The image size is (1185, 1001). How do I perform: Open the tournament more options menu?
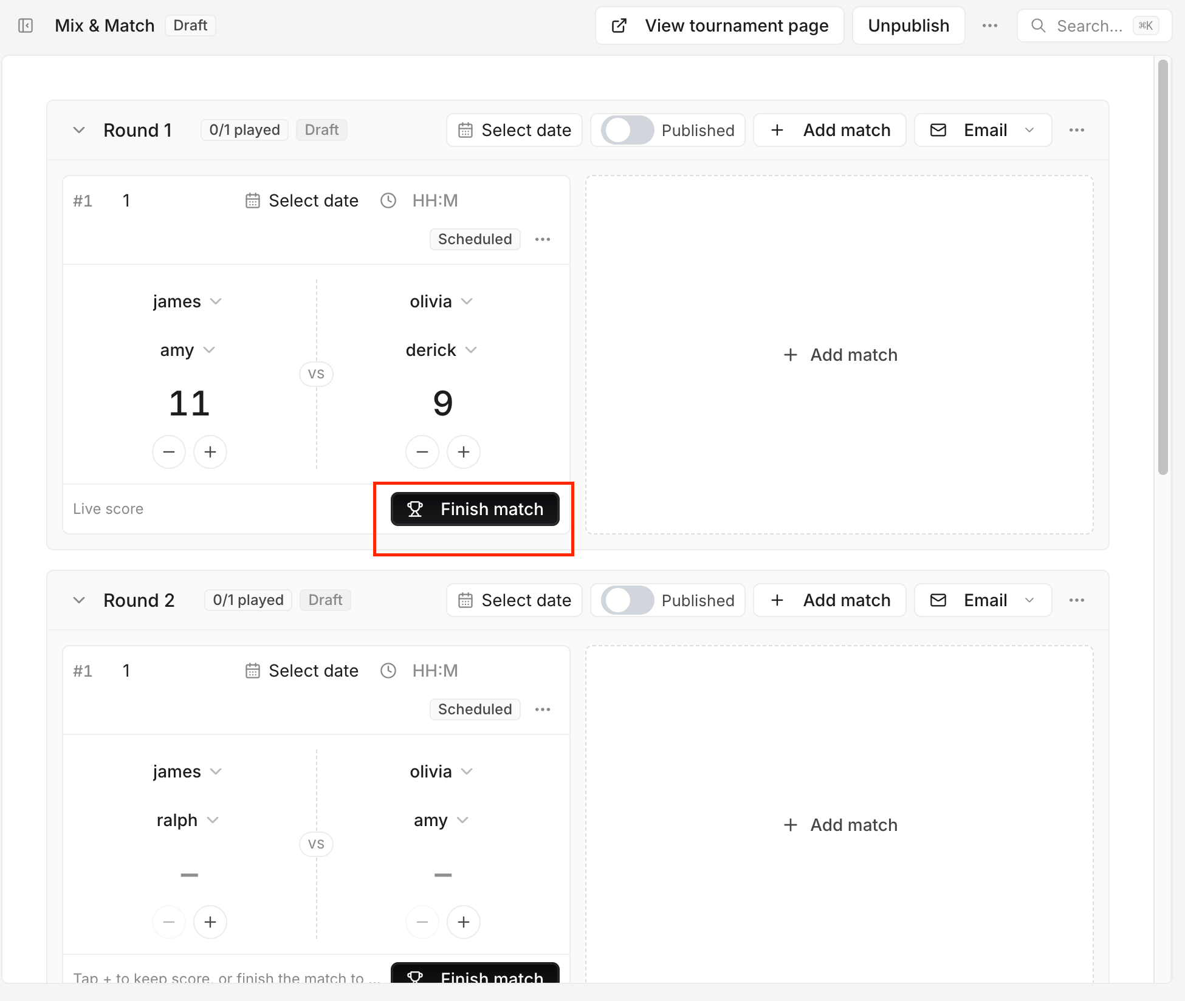click(x=990, y=26)
